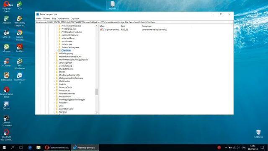Select the KnownFunctionTableDlls key
The height and width of the screenshot is (151, 268).
tap(70, 57)
